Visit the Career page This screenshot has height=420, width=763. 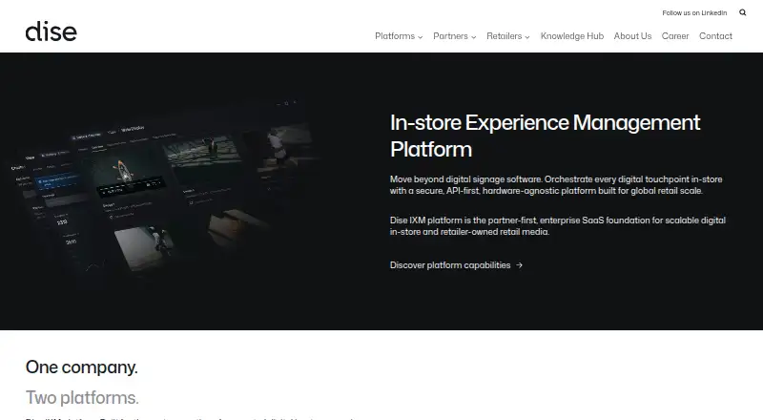[675, 36]
